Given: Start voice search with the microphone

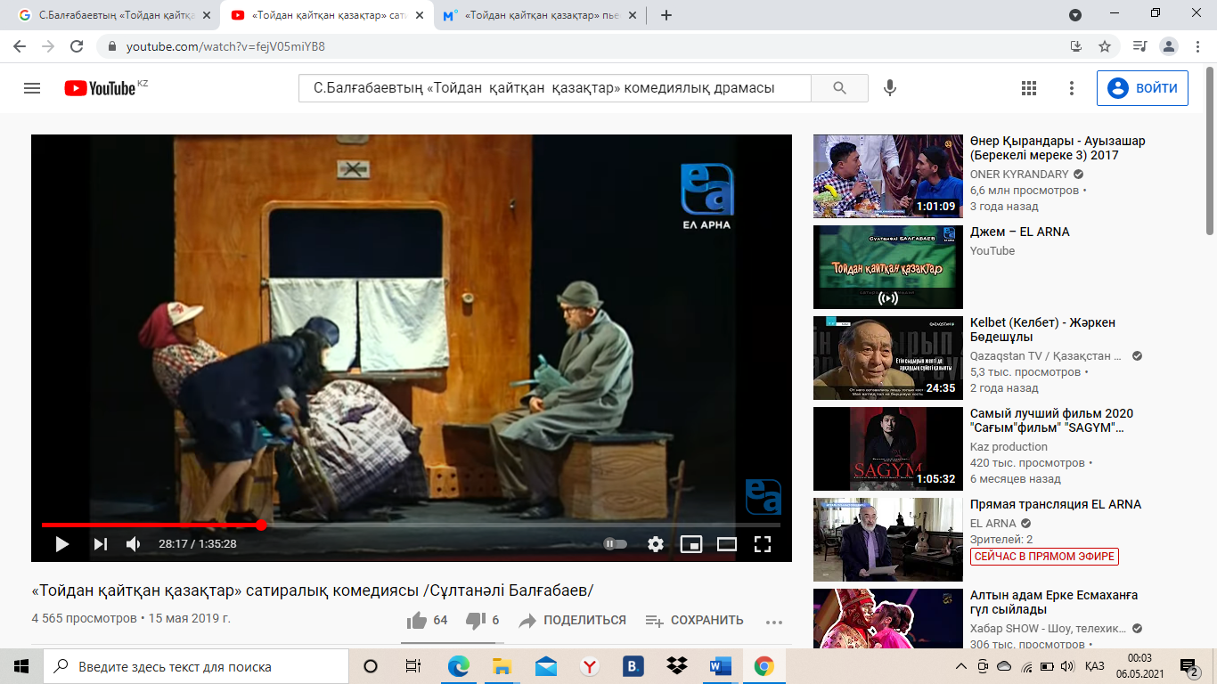Looking at the screenshot, I should (x=889, y=88).
